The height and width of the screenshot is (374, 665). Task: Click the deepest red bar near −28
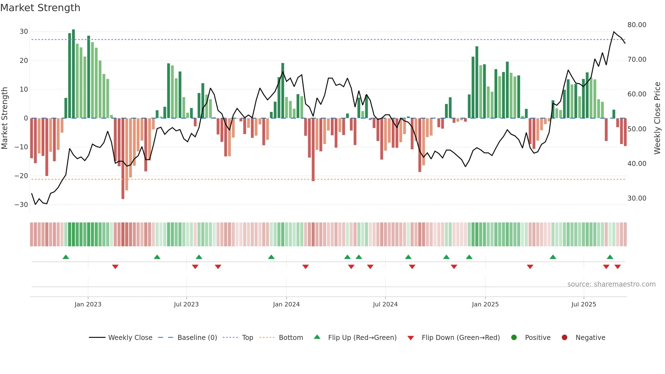[123, 158]
